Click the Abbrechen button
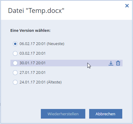Screen dimensions: 133x124 [x=106, y=114]
